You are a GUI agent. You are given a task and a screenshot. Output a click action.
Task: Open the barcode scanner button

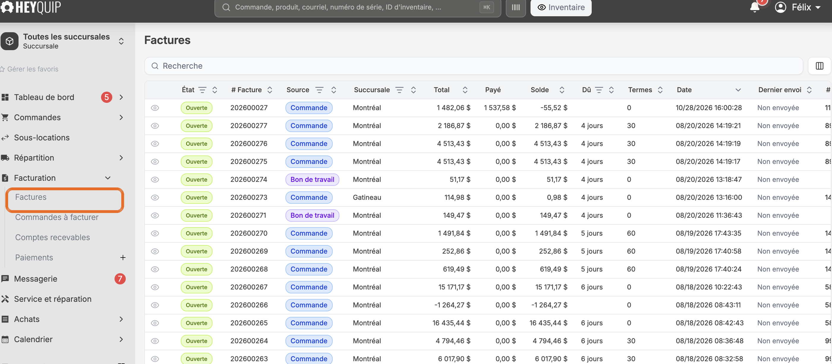516,7
